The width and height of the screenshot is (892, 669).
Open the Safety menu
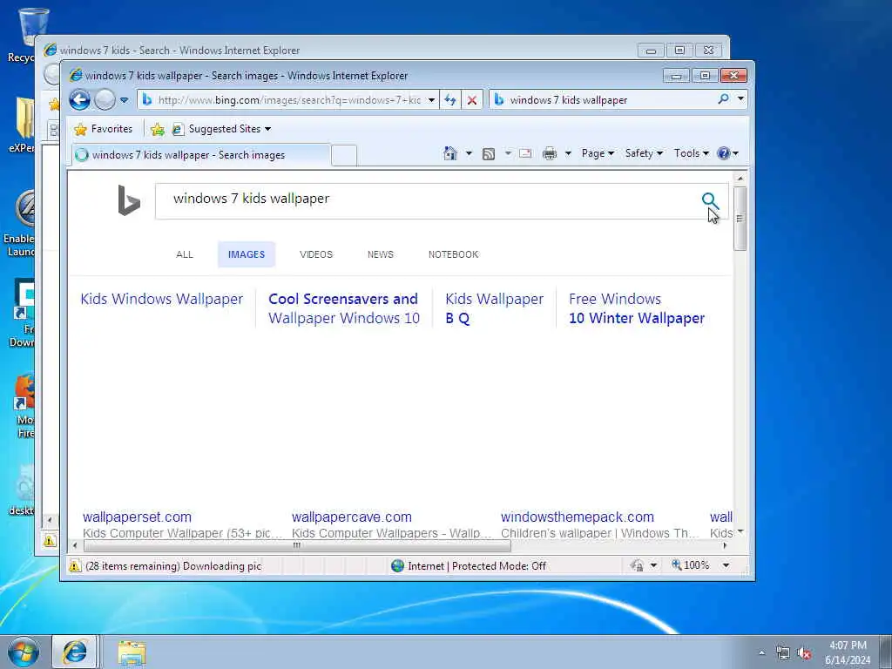(644, 153)
